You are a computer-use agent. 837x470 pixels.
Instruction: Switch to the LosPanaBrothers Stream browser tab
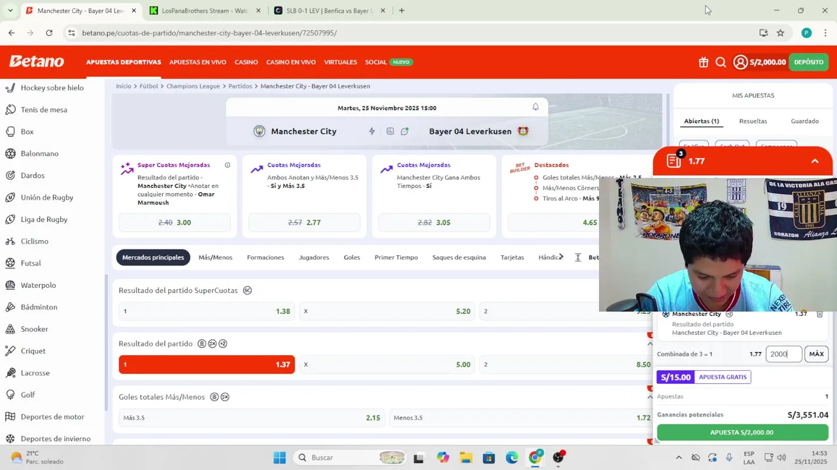205,10
